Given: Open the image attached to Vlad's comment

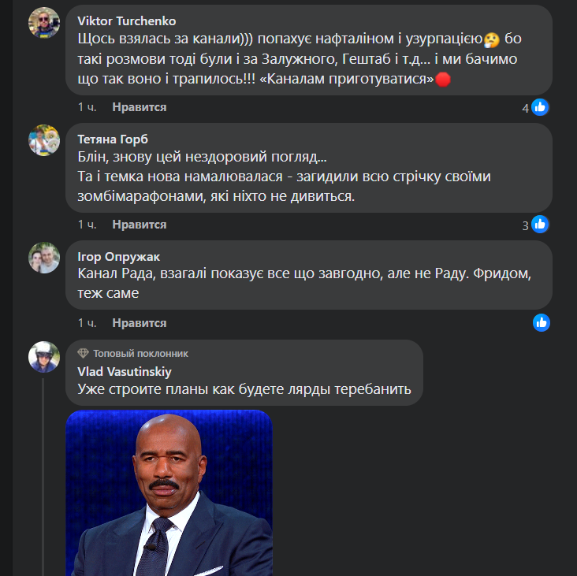Looking at the screenshot, I should (x=169, y=492).
